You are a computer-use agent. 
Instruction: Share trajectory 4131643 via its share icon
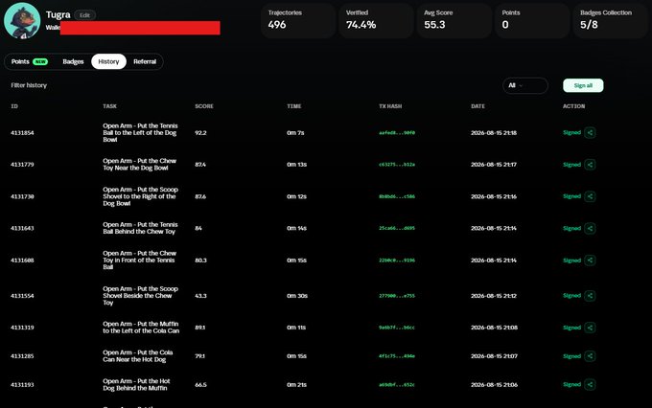coord(590,228)
